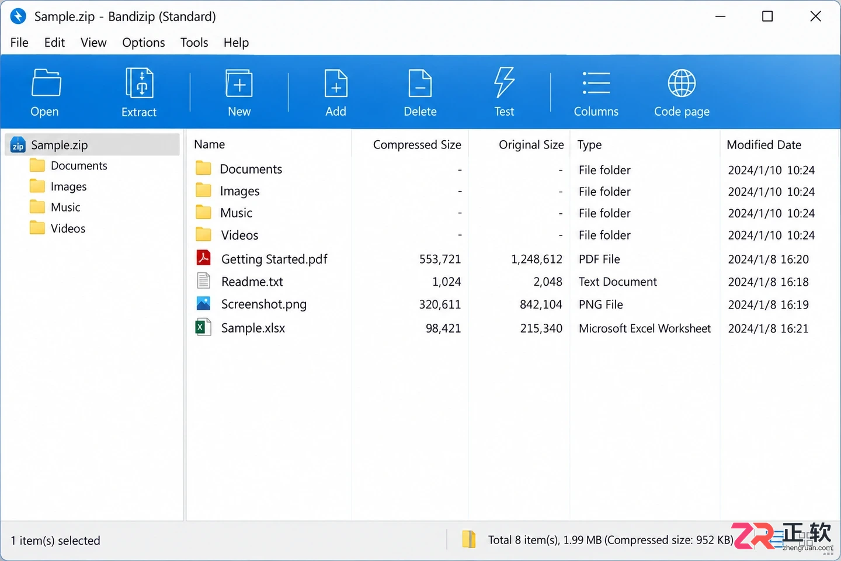Open the Edit menu

click(x=54, y=43)
